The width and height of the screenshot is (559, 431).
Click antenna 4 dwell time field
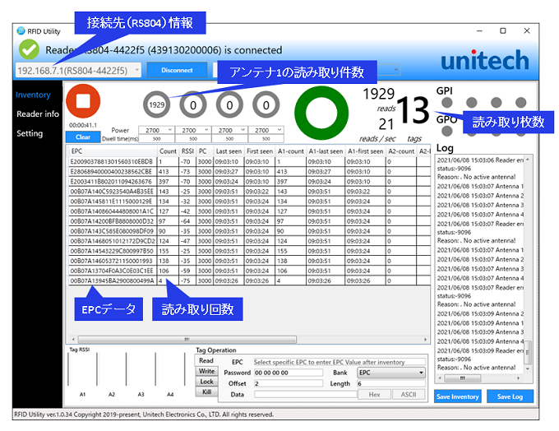pos(266,139)
